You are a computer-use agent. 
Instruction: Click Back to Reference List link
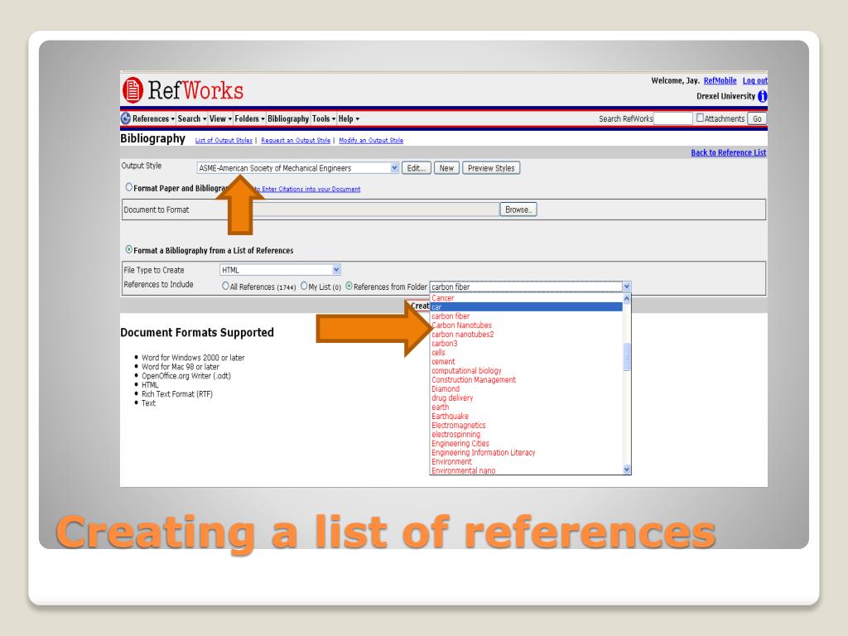point(728,152)
